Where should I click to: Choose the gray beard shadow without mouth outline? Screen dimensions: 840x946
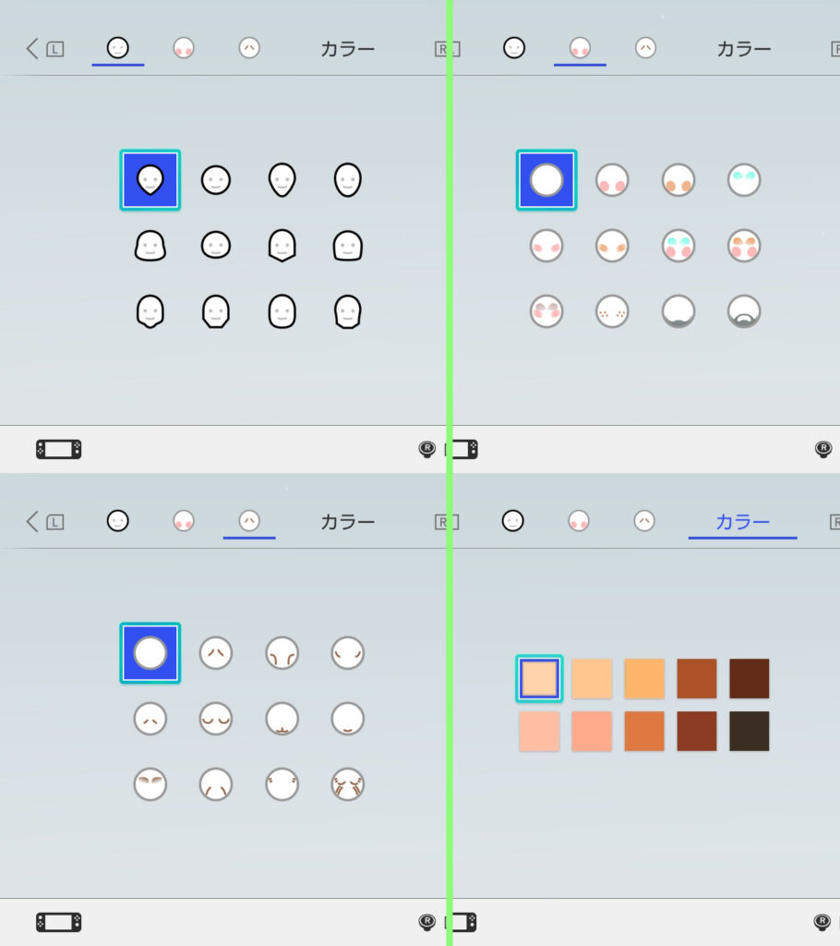[678, 311]
